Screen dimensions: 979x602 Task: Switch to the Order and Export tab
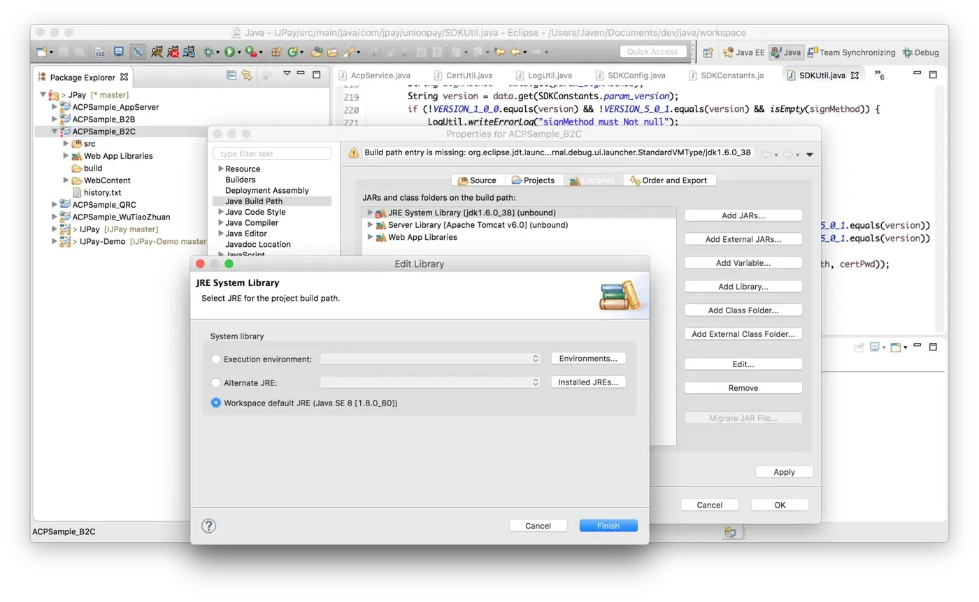(669, 180)
